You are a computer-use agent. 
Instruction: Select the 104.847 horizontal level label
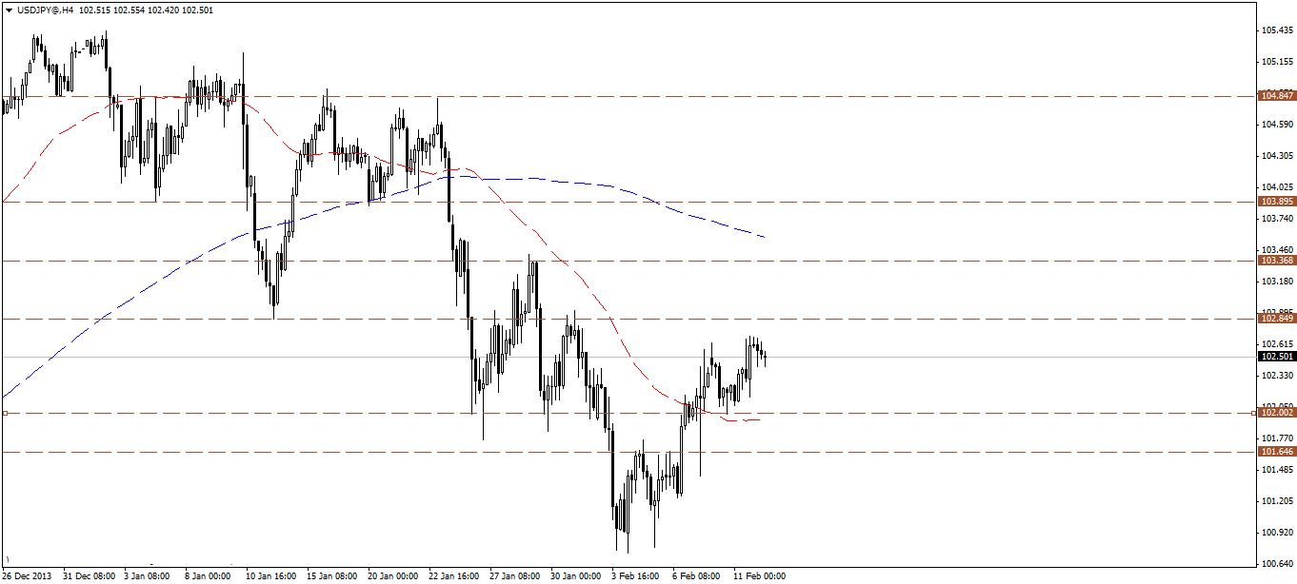tap(1276, 96)
